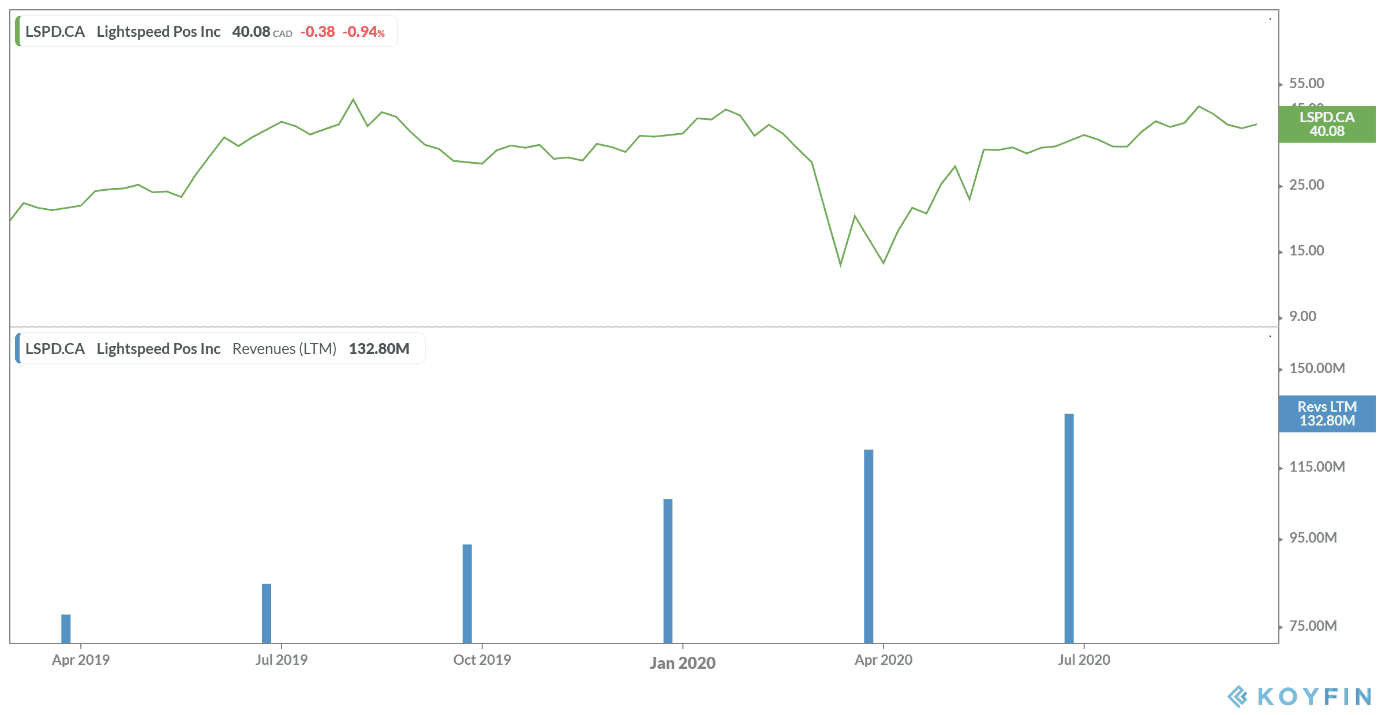Click the Jul 2020 date axis label
1385x715 pixels.
click(x=1084, y=660)
